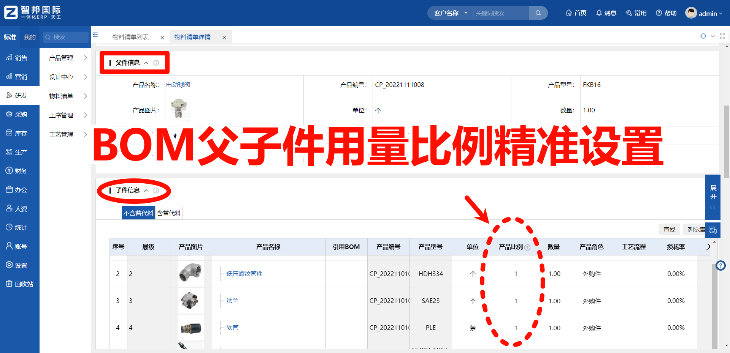This screenshot has height=353, width=730.
Task: Open the 客户名称 search type dropdown
Action: point(450,13)
